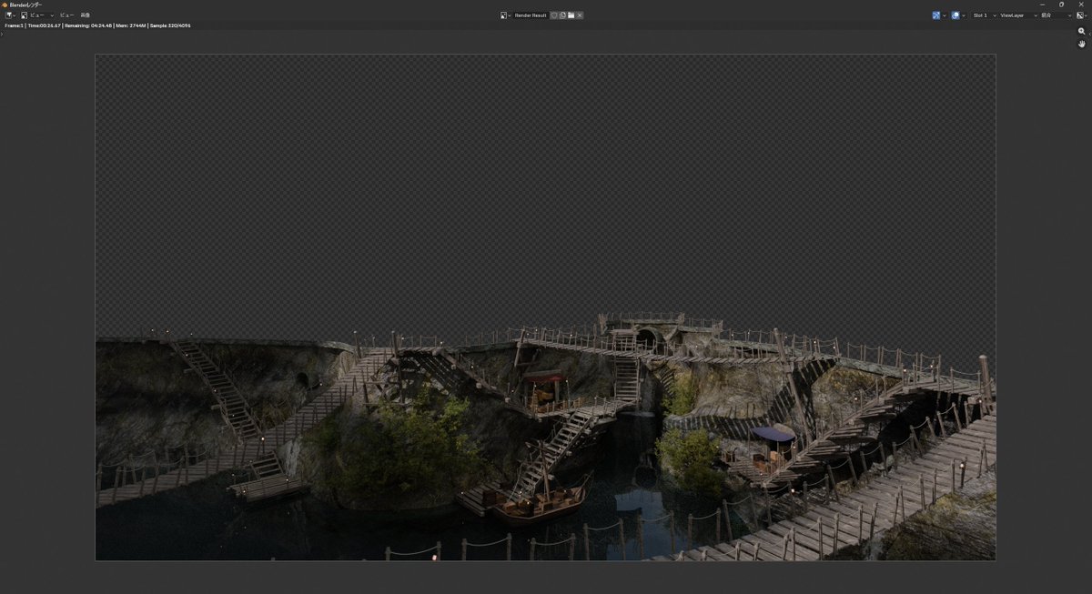This screenshot has height=594, width=1092.
Task: Expand the sidebar arrow below channels selector
Action: pyautogui.click(x=1089, y=34)
